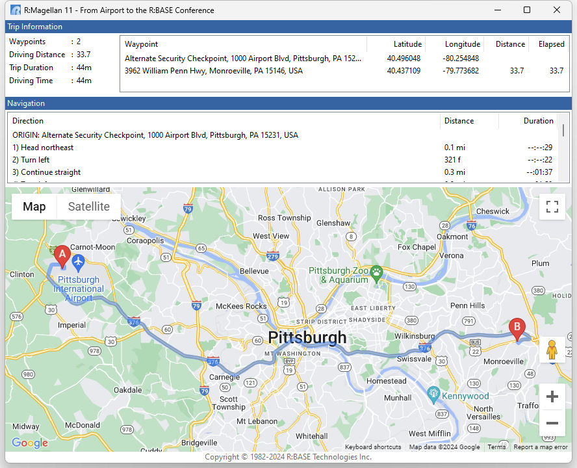Viewport: 577px width, 468px height.
Task: Click the Google logo on the map
Action: coord(30,443)
